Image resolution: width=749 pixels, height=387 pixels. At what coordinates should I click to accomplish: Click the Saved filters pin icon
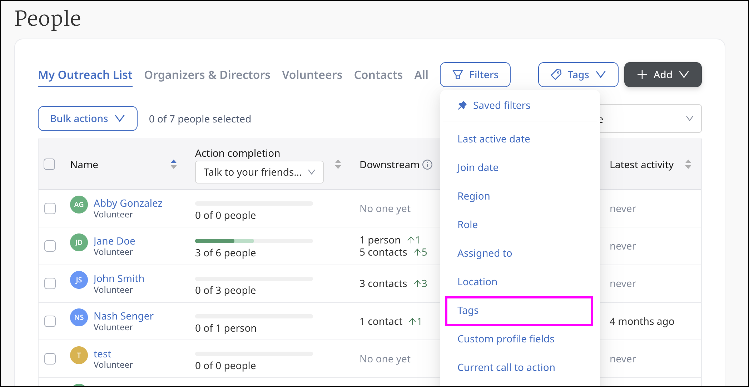[462, 105]
